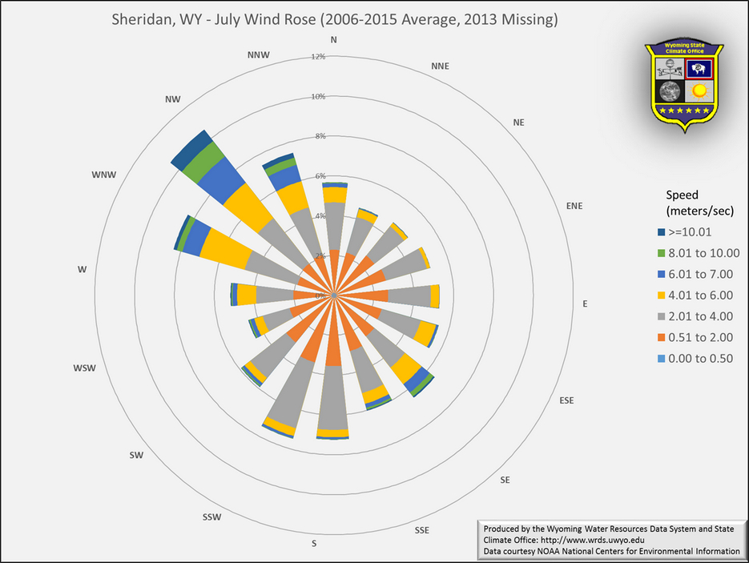The image size is (749, 563).
Task: Click the '6.01 to 7.00' legend label
Action: [x=700, y=274]
